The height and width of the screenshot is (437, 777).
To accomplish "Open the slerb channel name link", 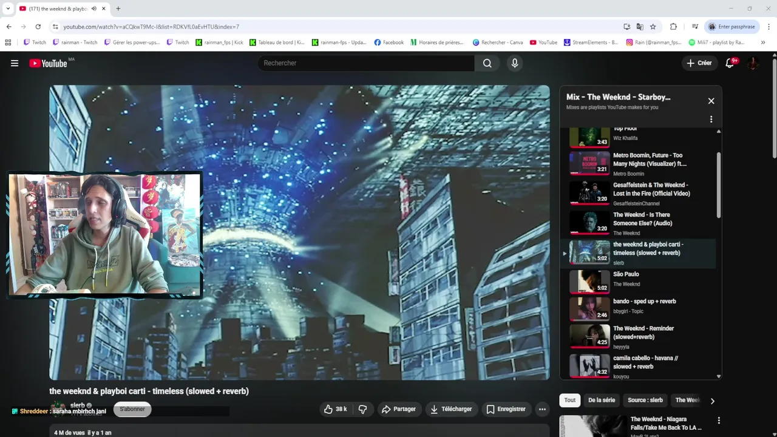I will click(x=77, y=405).
